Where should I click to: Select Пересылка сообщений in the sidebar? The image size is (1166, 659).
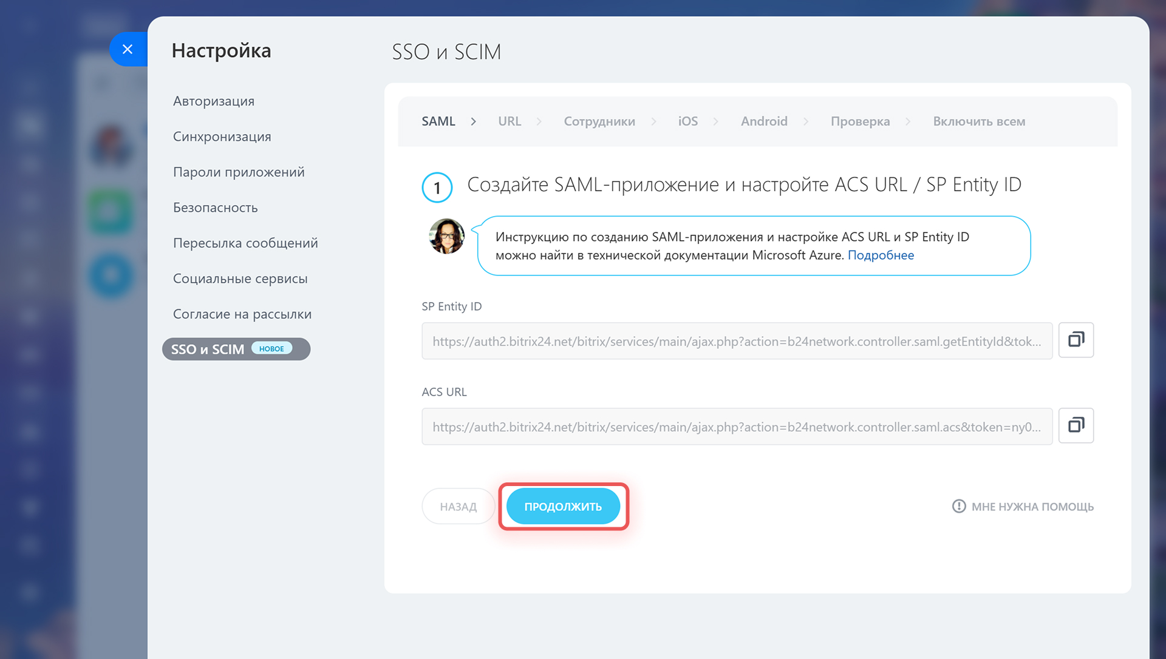[x=245, y=243]
